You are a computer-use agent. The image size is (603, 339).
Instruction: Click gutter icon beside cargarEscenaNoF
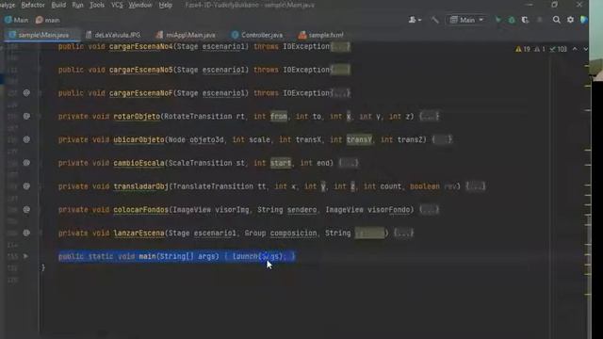26,92
